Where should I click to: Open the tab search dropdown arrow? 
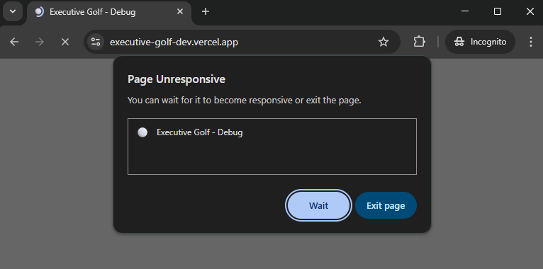13,11
